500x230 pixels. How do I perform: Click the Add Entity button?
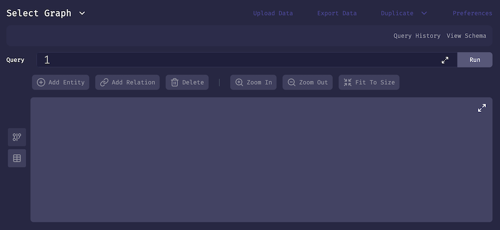pos(61,83)
